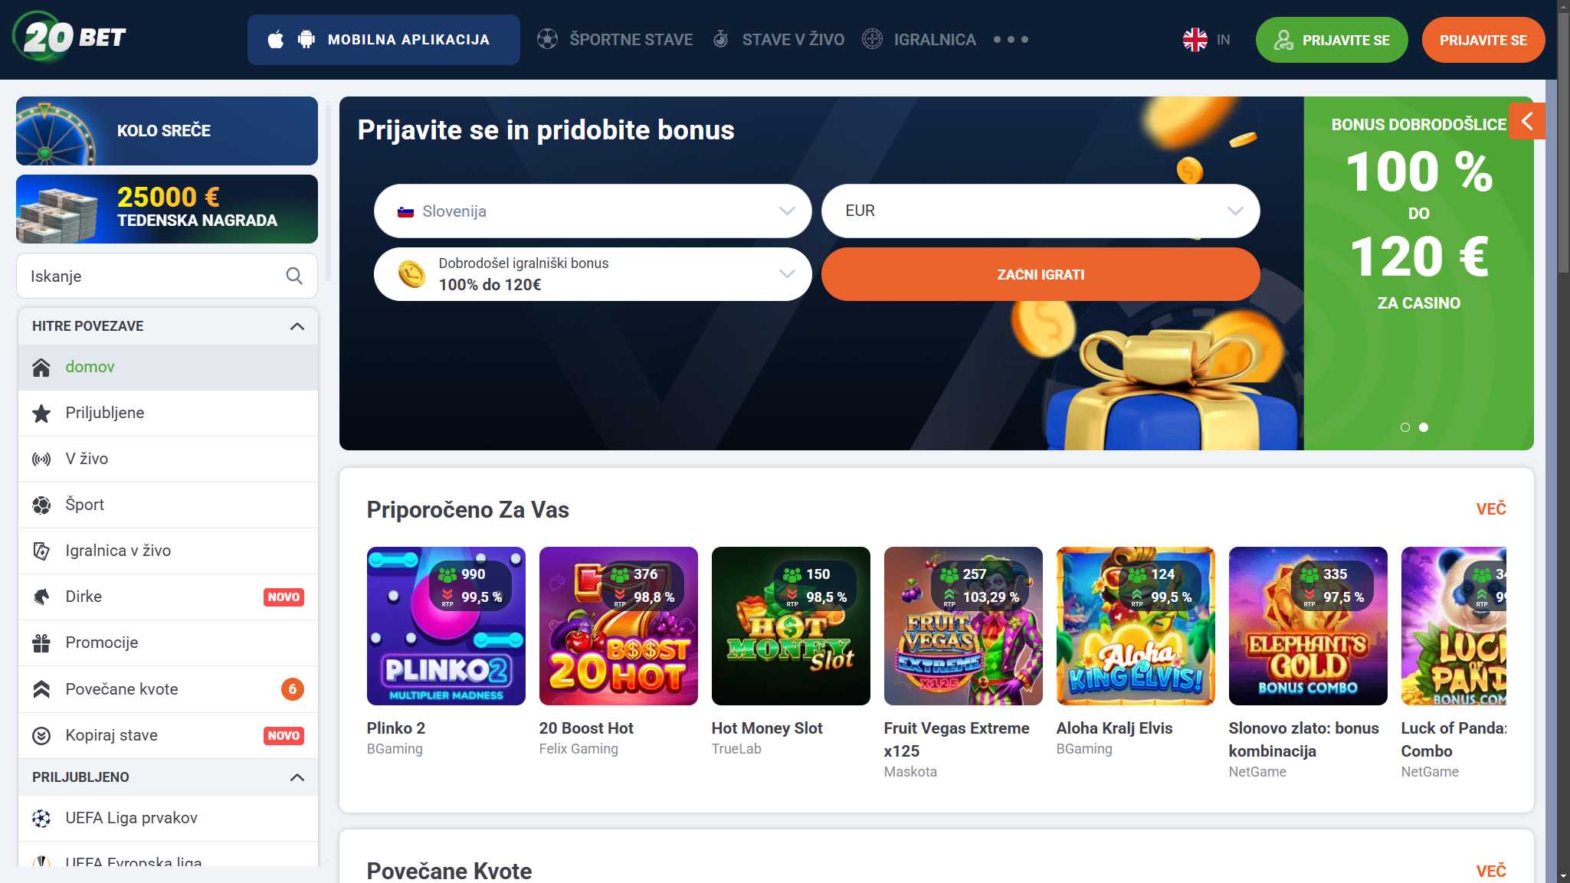Open the Slovenija country dropdown

[592, 211]
